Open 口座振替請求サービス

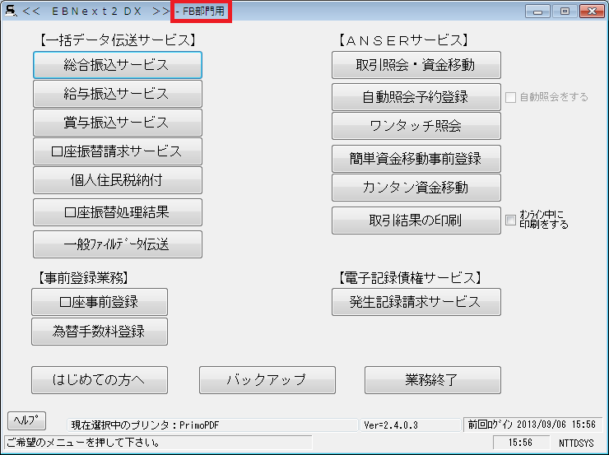[x=118, y=151]
